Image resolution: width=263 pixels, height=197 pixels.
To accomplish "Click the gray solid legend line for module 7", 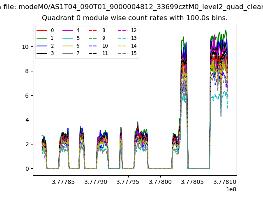I will click(67, 53).
